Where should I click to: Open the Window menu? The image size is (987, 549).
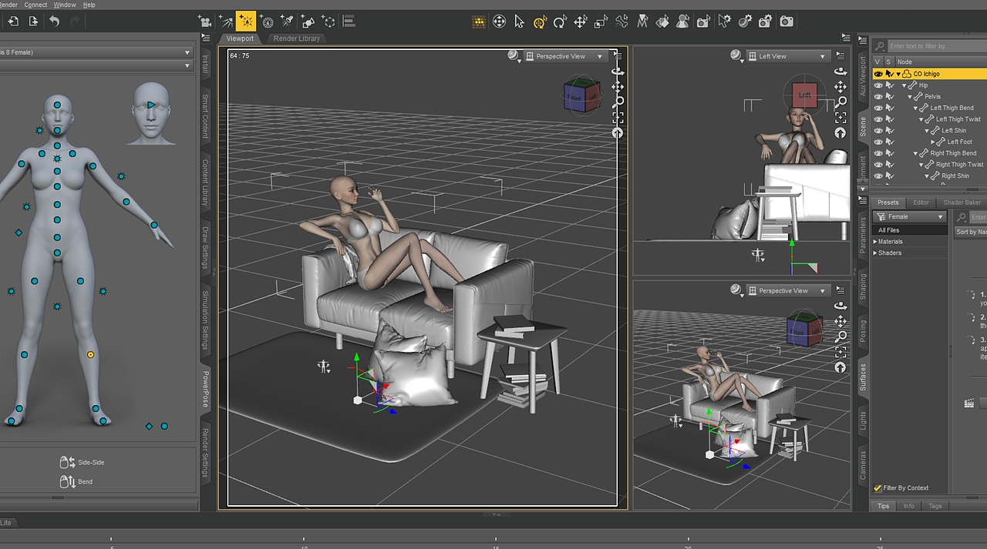65,5
